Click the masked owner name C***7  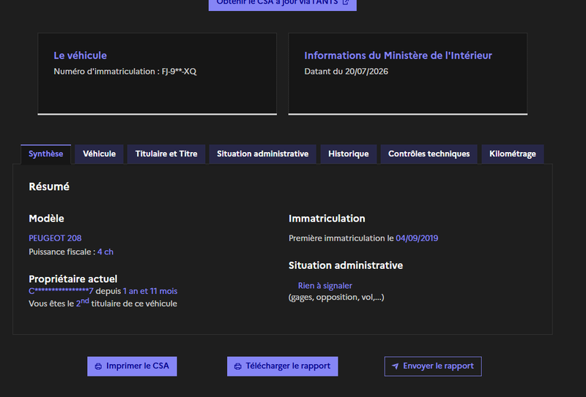61,291
